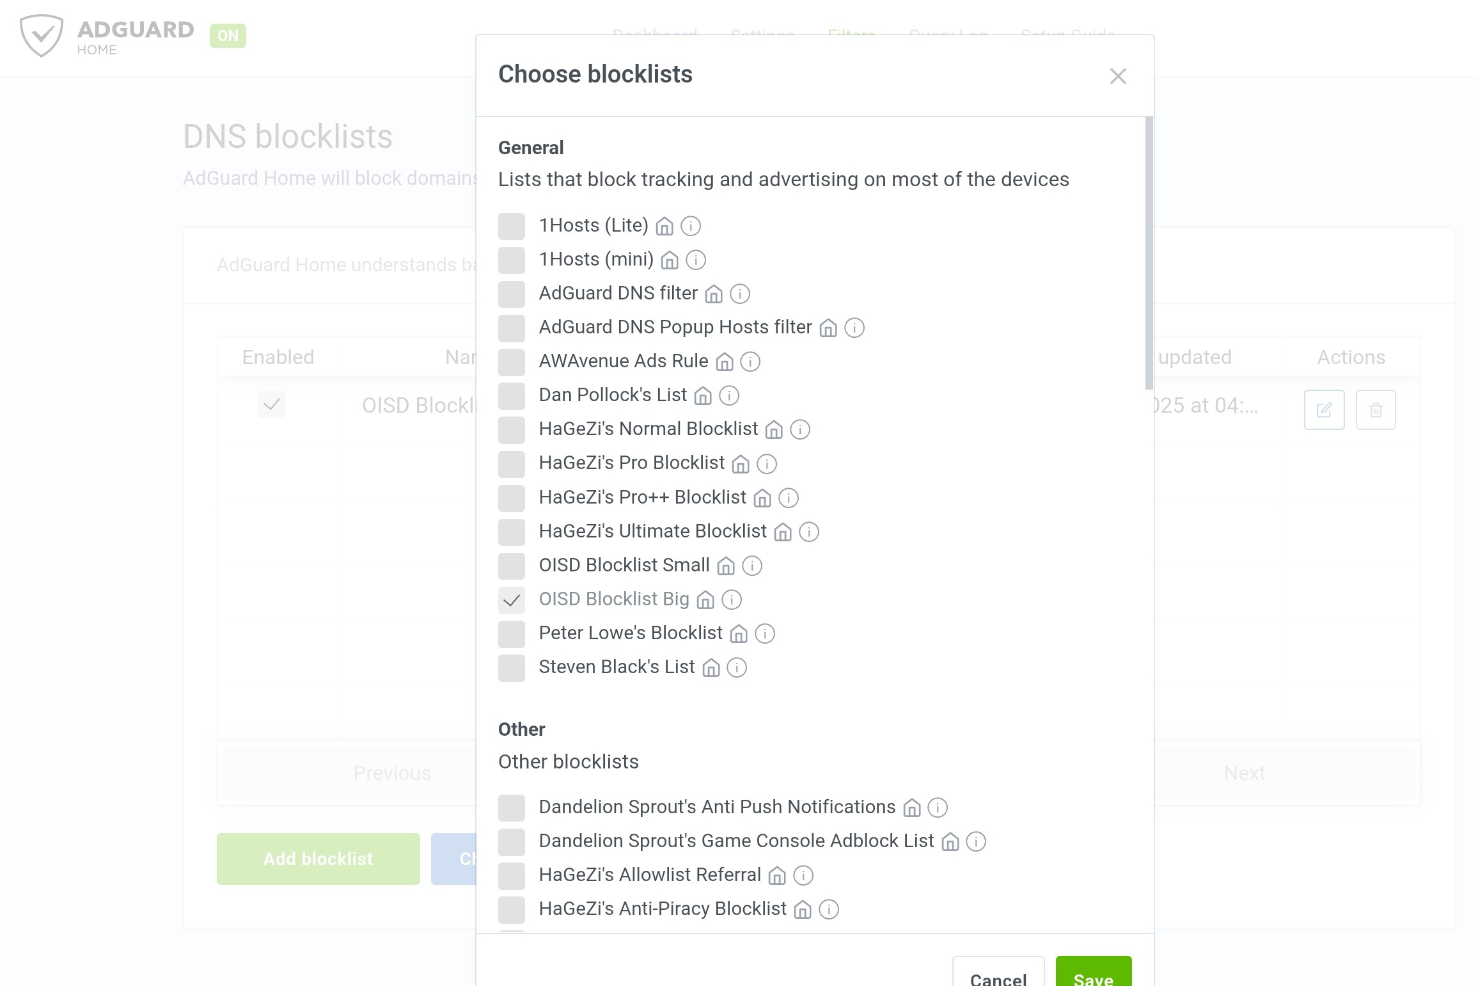The width and height of the screenshot is (1478, 986).
Task: Show info for Dandelion Sprout's Game Console list
Action: pyautogui.click(x=976, y=841)
